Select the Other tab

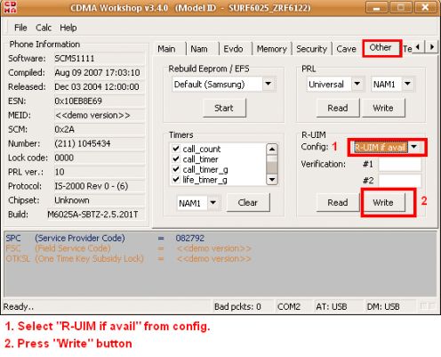[381, 47]
